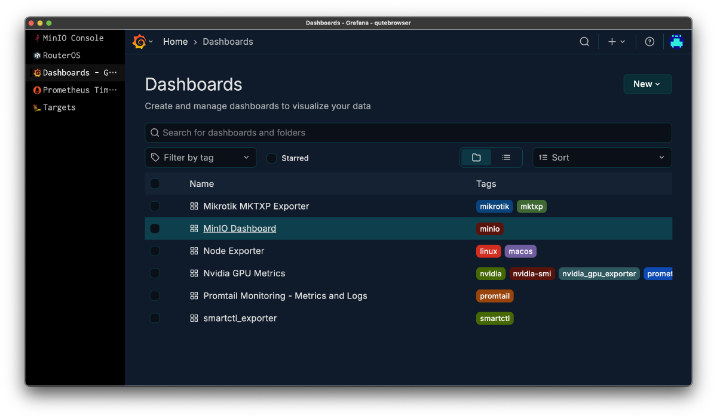Click the minio tag swatch on MinIO Dashboard
717x419 pixels.
point(489,228)
